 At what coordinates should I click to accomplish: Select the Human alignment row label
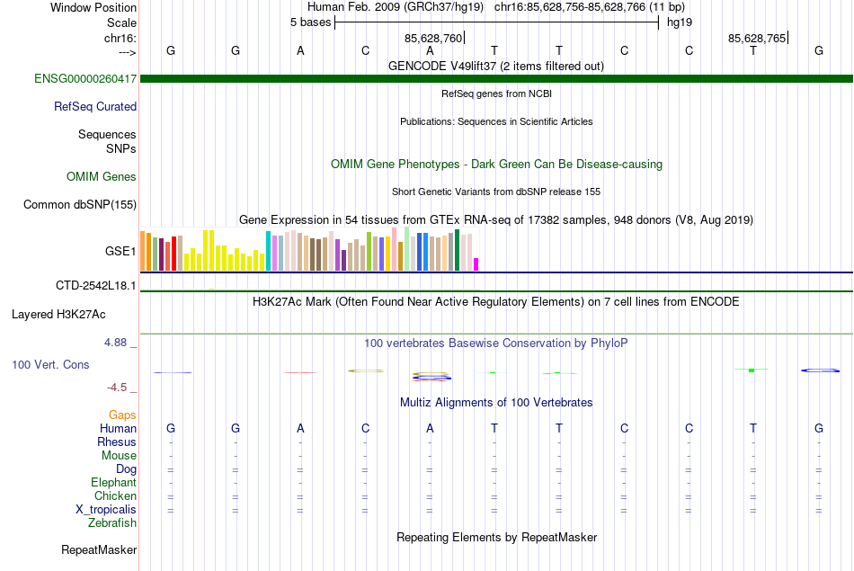click(118, 429)
